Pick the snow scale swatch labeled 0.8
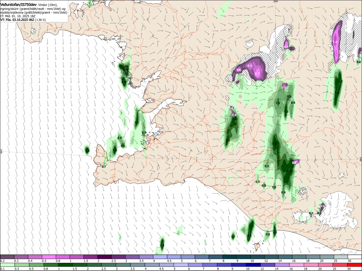This screenshot has width=362, height=271. (x=63, y=257)
